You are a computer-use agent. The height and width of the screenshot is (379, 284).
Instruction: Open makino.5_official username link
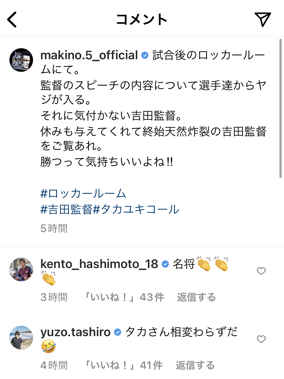click(x=89, y=55)
